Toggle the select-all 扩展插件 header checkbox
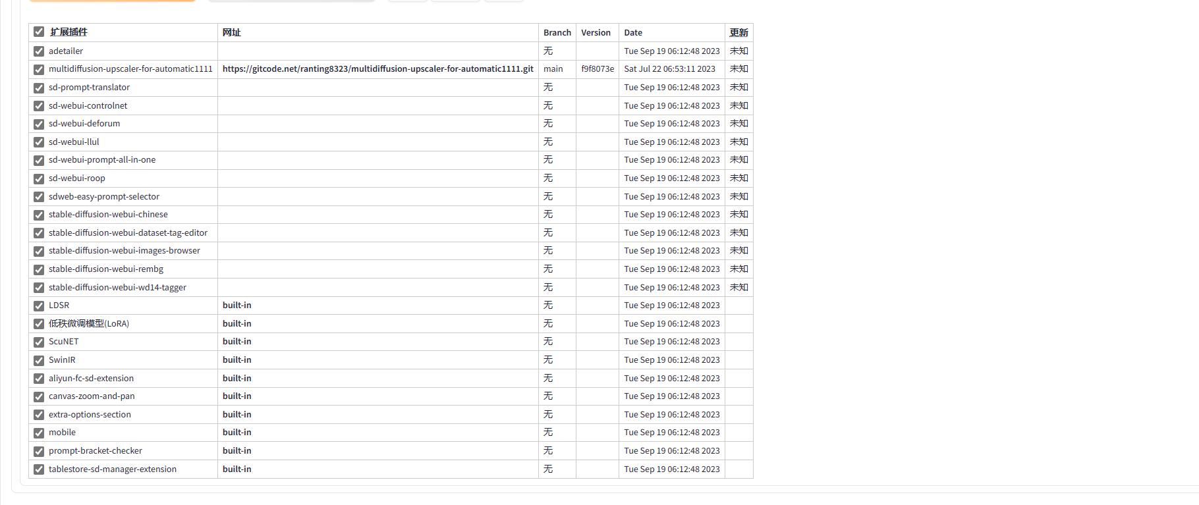Image resolution: width=1199 pixels, height=505 pixels. [39, 32]
